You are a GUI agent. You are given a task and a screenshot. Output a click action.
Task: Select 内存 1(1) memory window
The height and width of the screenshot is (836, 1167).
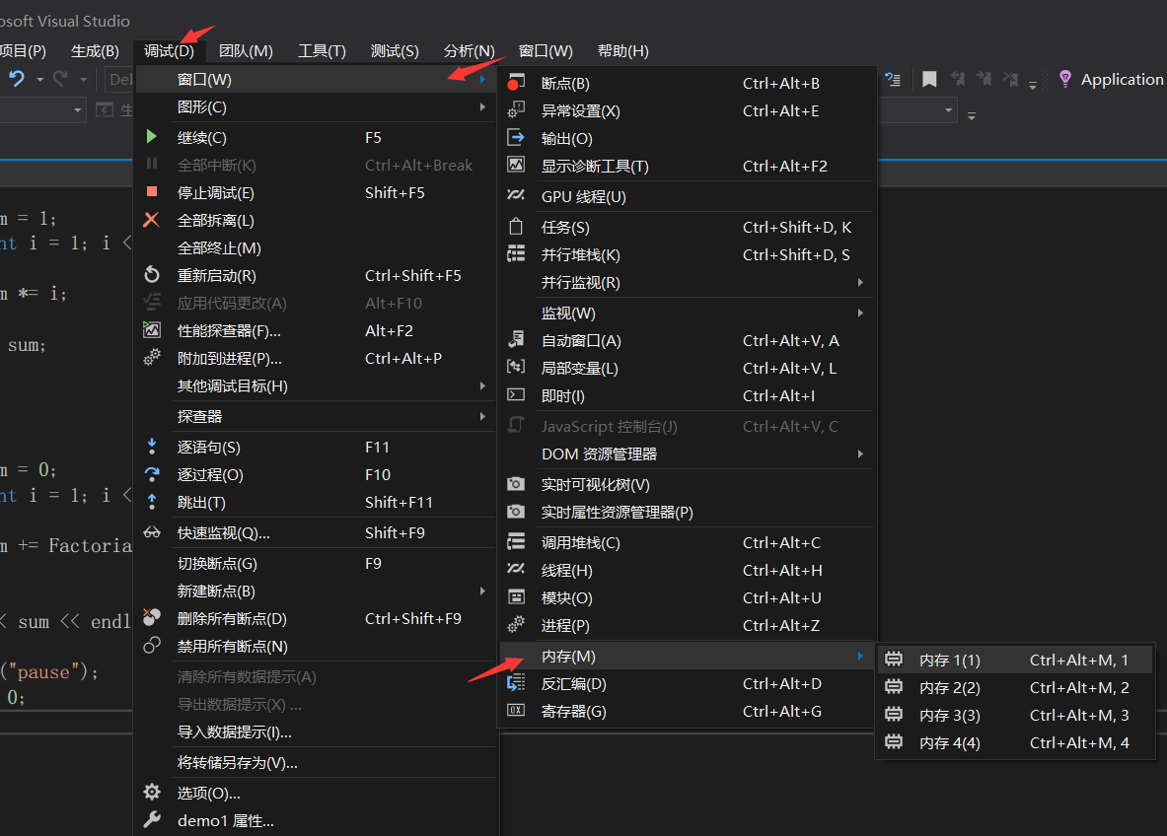click(1015, 660)
